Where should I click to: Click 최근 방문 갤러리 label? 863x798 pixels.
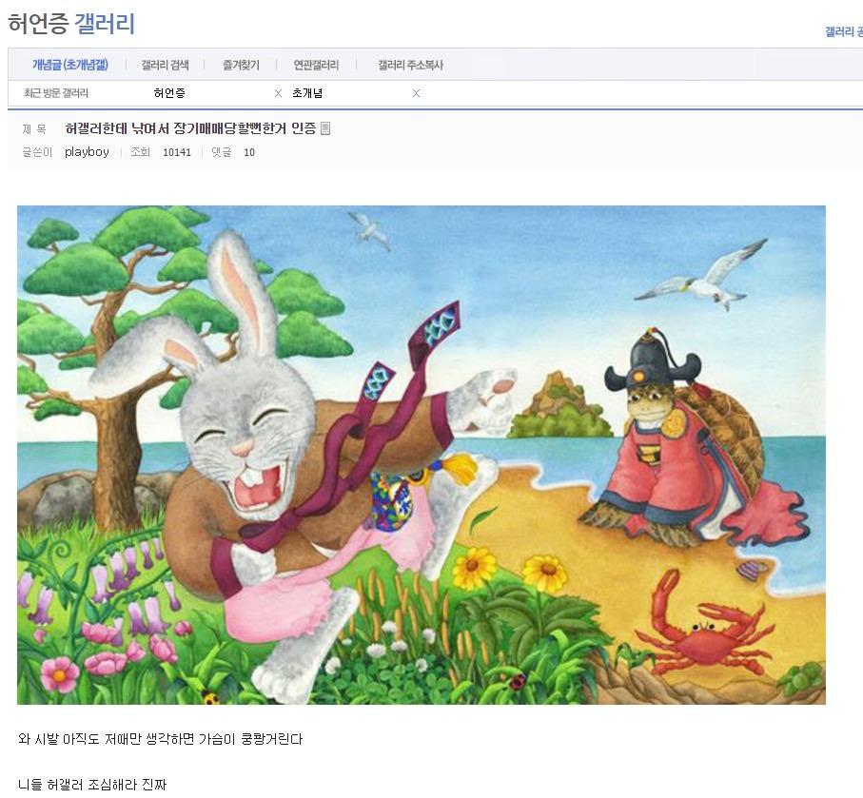55,93
